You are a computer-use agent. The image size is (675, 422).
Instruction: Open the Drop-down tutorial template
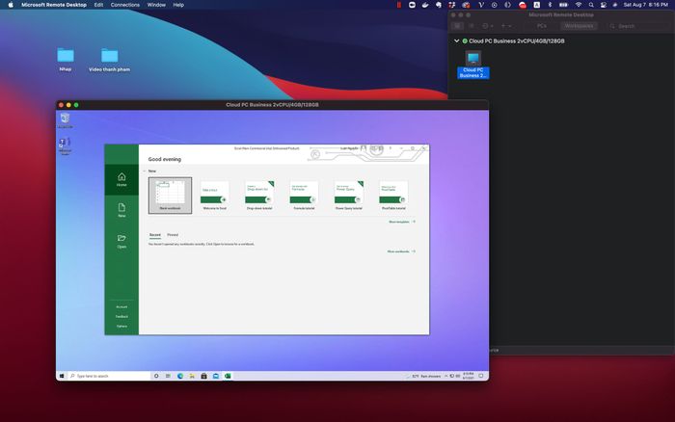[x=259, y=196]
